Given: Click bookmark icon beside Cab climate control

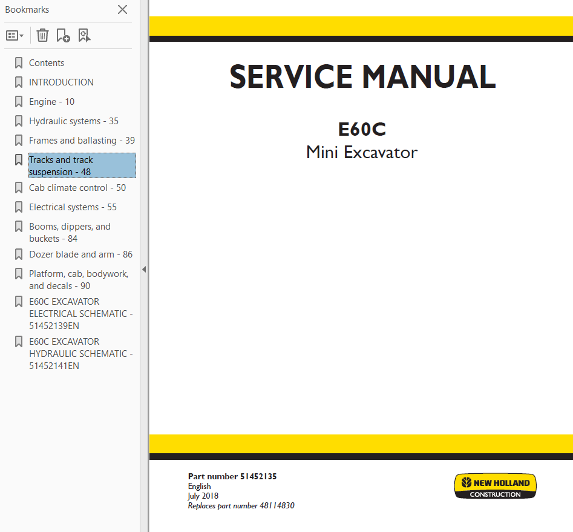Looking at the screenshot, I should [x=19, y=188].
